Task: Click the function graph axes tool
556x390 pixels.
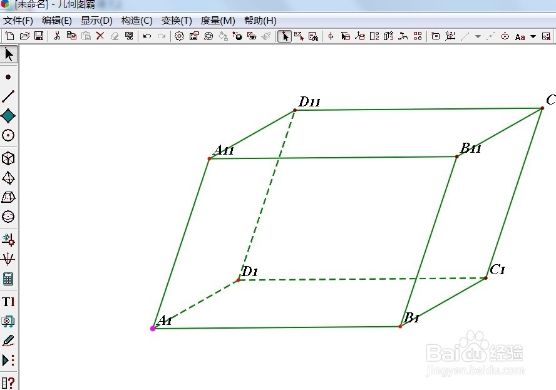Action: pyautogui.click(x=8, y=259)
